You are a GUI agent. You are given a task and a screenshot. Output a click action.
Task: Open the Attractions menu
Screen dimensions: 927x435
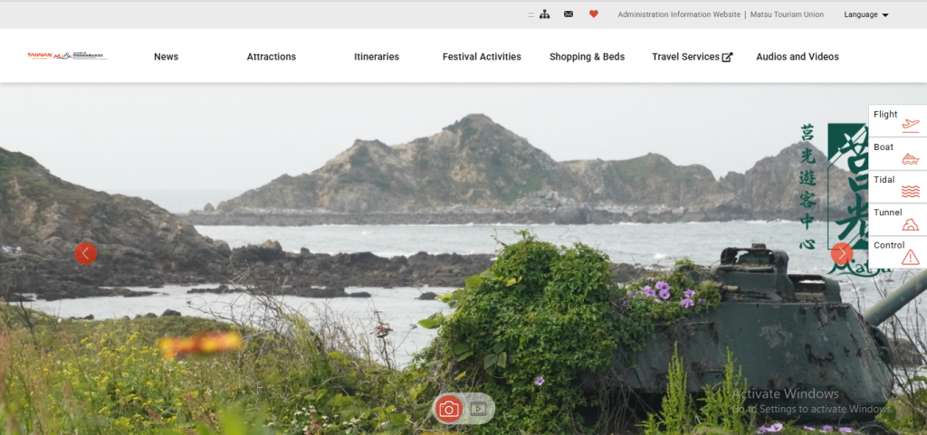[x=271, y=57]
